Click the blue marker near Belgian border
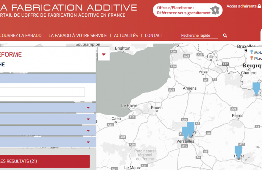The width and height of the screenshot is (262, 170). pyautogui.click(x=257, y=88)
